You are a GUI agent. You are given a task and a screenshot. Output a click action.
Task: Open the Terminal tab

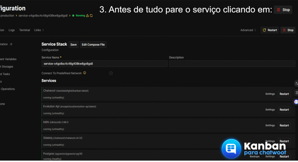pos(24,30)
